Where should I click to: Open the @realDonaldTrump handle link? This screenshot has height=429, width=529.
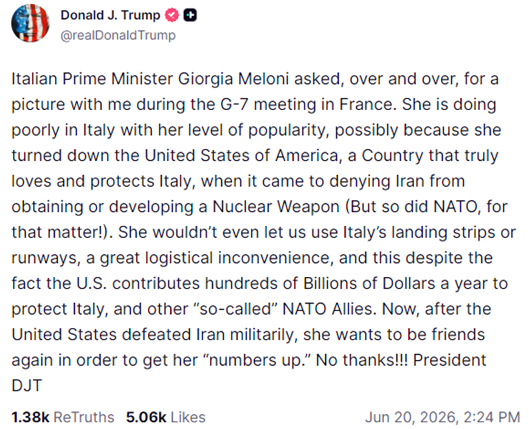coord(118,35)
